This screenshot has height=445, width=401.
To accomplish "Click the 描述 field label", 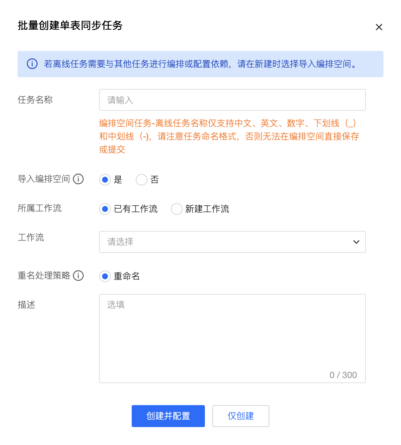I will point(26,305).
